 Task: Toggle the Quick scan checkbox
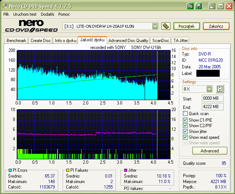tap(185, 114)
